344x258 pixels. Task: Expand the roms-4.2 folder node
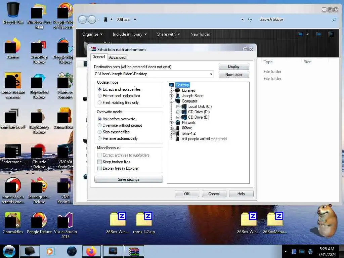(172, 133)
